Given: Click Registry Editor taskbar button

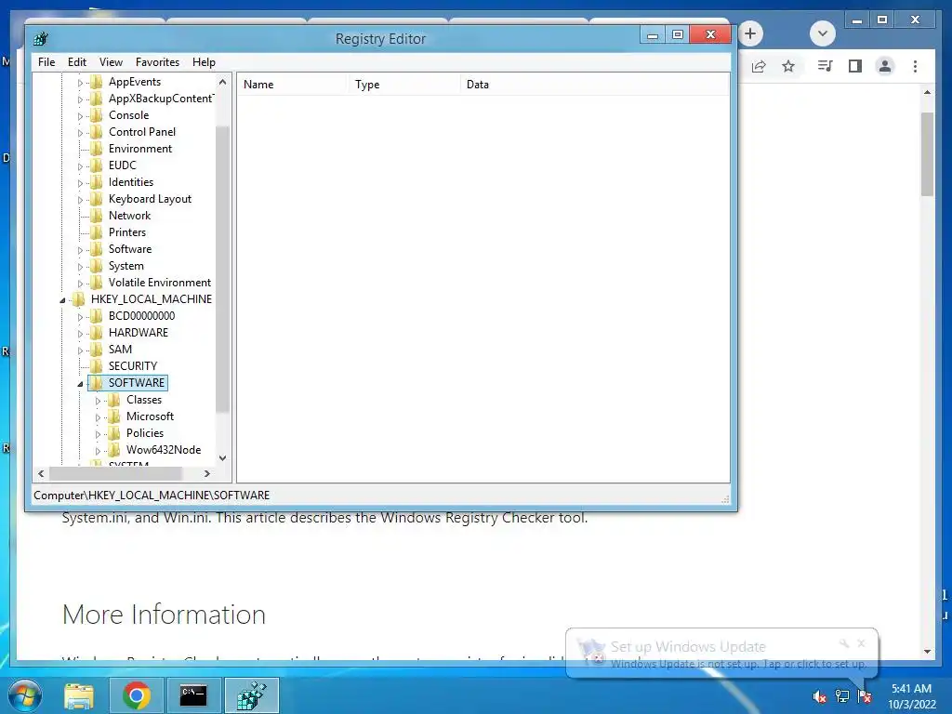Looking at the screenshot, I should point(252,695).
